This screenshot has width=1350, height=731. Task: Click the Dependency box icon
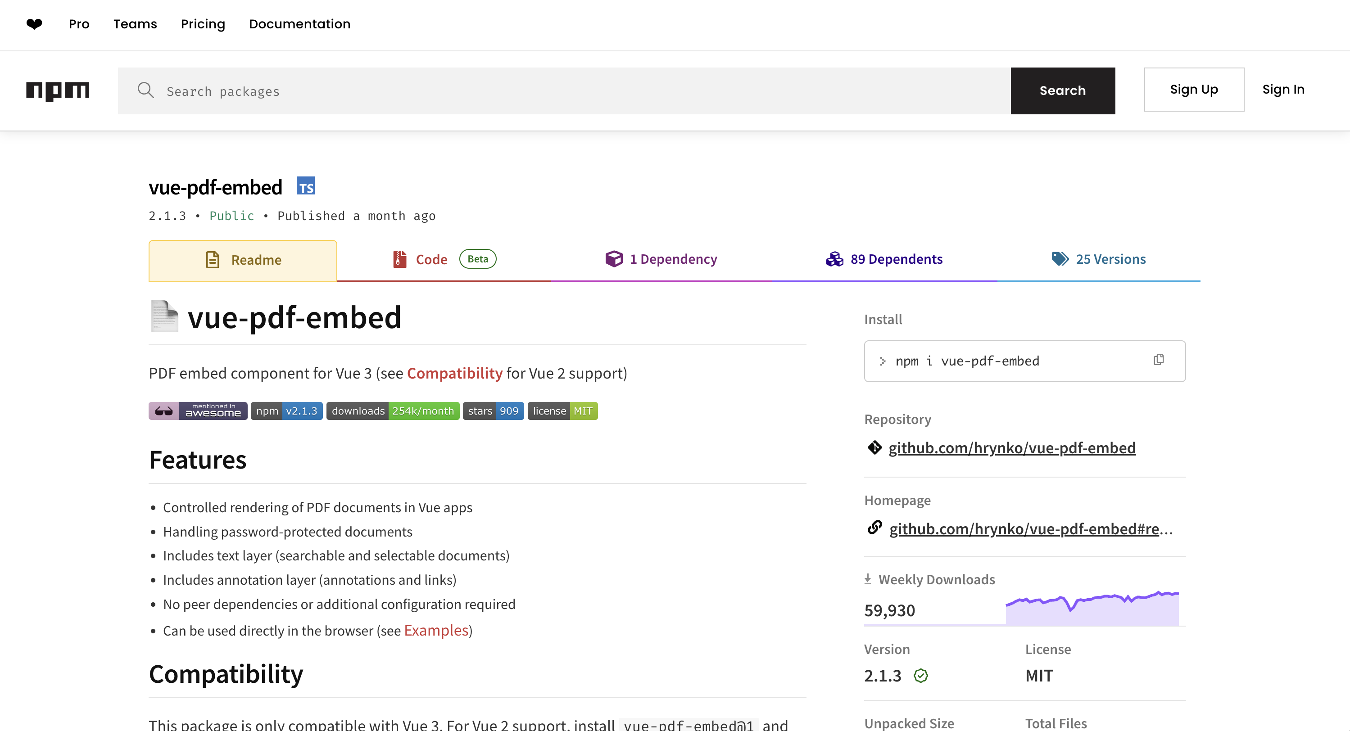click(x=614, y=259)
